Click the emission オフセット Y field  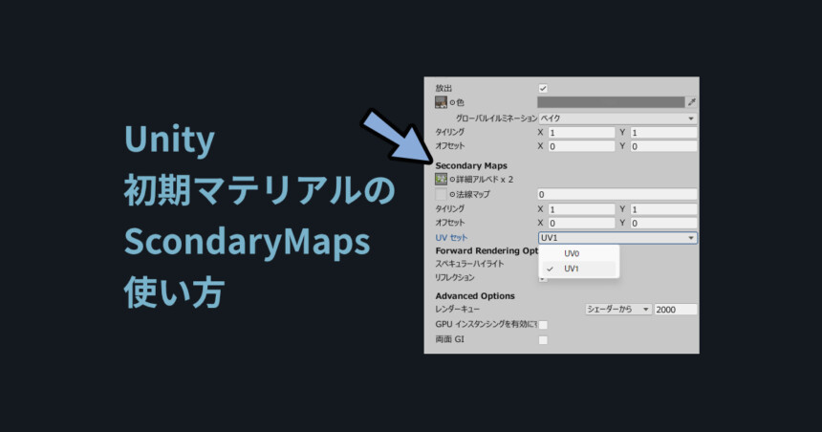663,146
